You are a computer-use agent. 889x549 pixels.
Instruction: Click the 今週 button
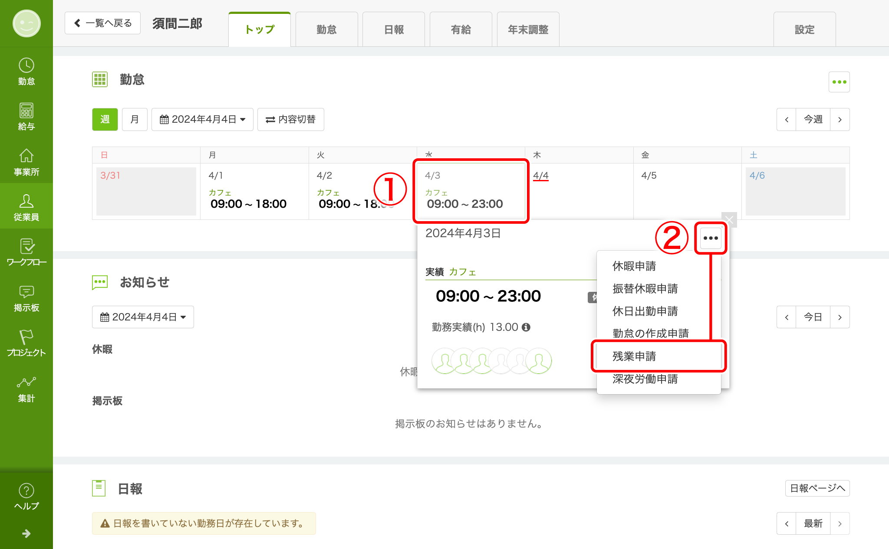click(x=813, y=119)
